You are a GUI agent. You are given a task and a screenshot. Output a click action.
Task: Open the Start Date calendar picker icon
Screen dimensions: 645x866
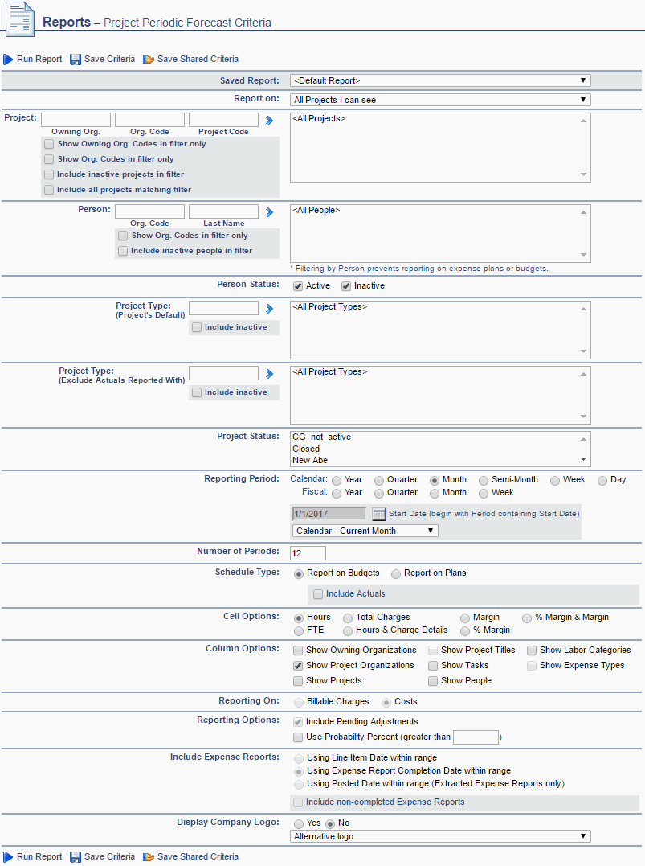pos(378,514)
